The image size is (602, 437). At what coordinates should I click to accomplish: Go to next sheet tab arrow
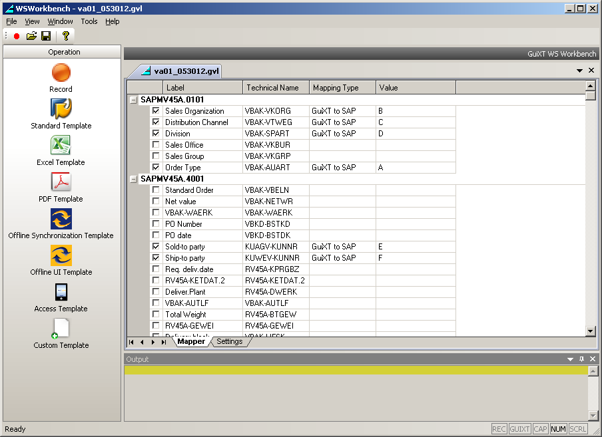click(x=152, y=342)
